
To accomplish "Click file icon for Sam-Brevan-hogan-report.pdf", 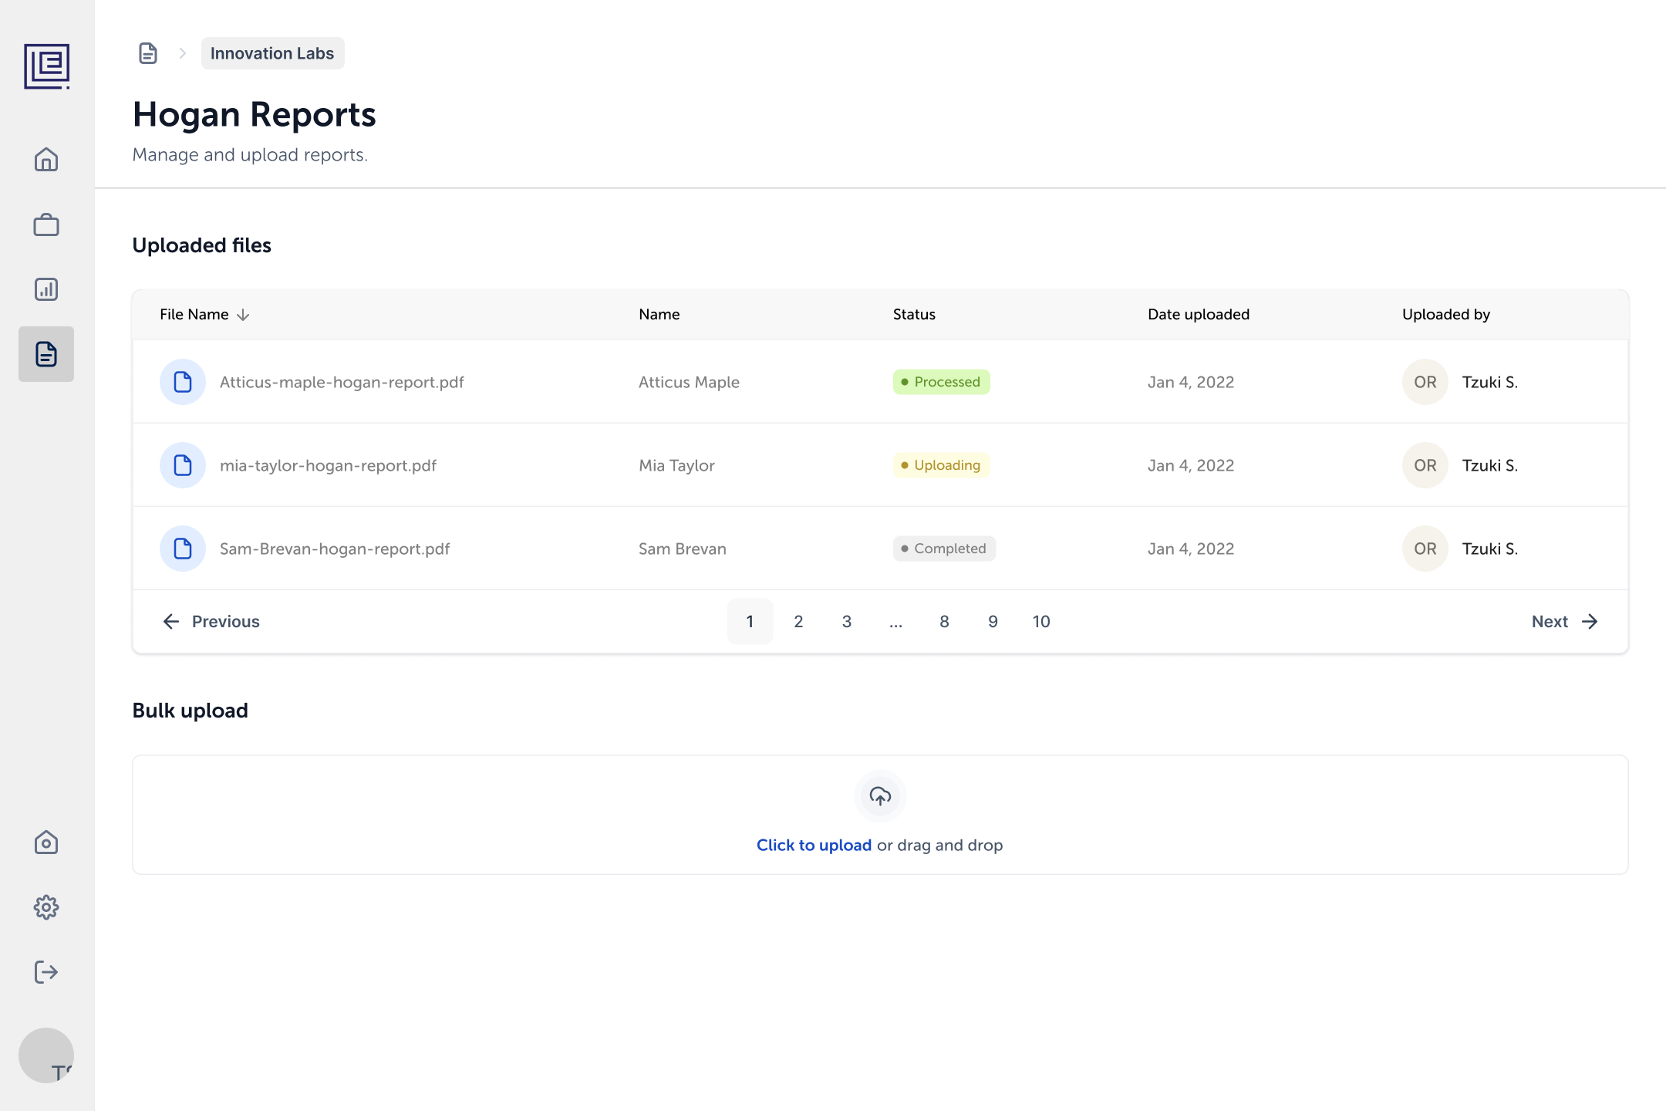I will click(x=183, y=549).
